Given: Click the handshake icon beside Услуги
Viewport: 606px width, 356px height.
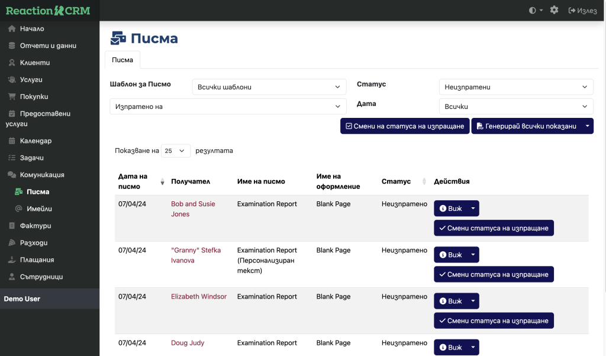Looking at the screenshot, I should pos(12,79).
